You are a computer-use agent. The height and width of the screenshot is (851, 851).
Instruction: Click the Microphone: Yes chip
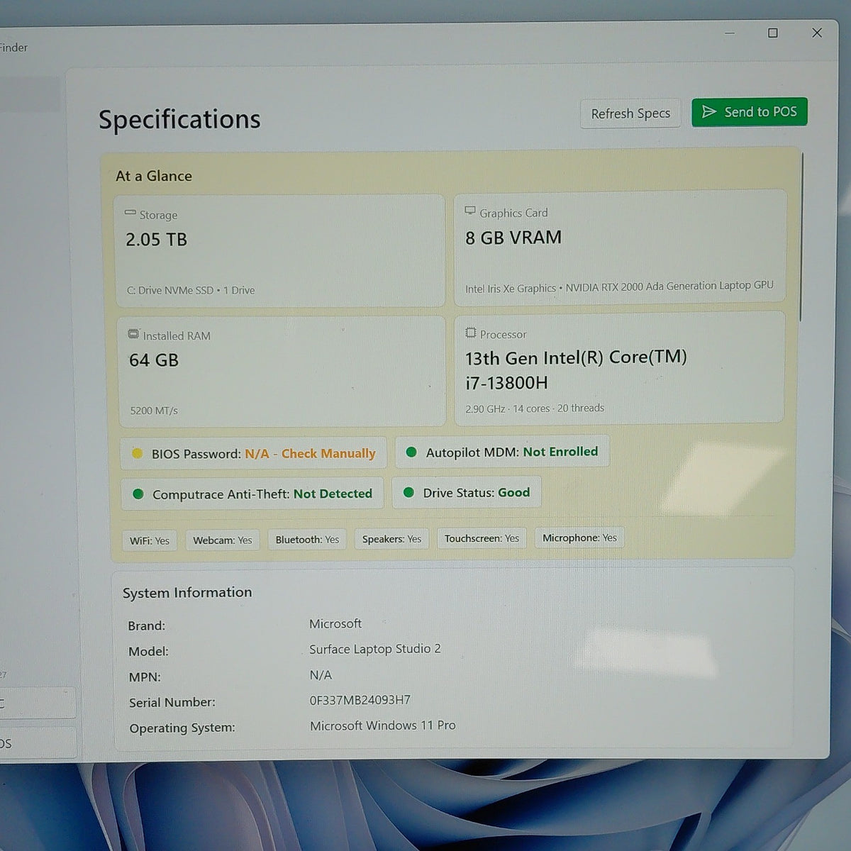579,538
